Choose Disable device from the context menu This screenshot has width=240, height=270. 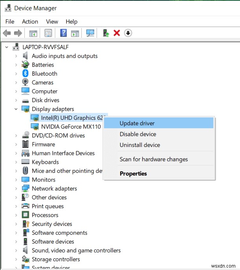159,134
